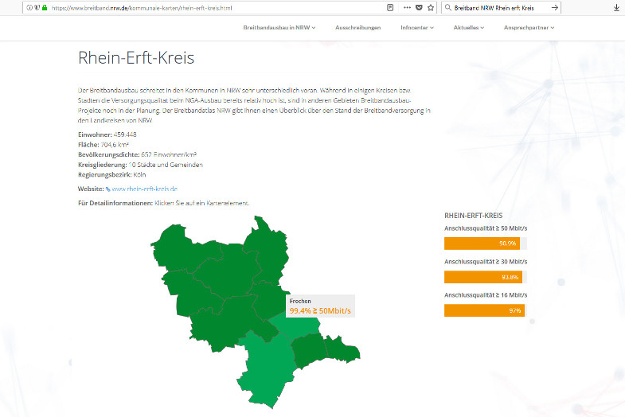Click the 'Anschlussqualität ≥ 16 Mbit/s' label
Image resolution: width=625 pixels, height=417 pixels.
(x=486, y=295)
